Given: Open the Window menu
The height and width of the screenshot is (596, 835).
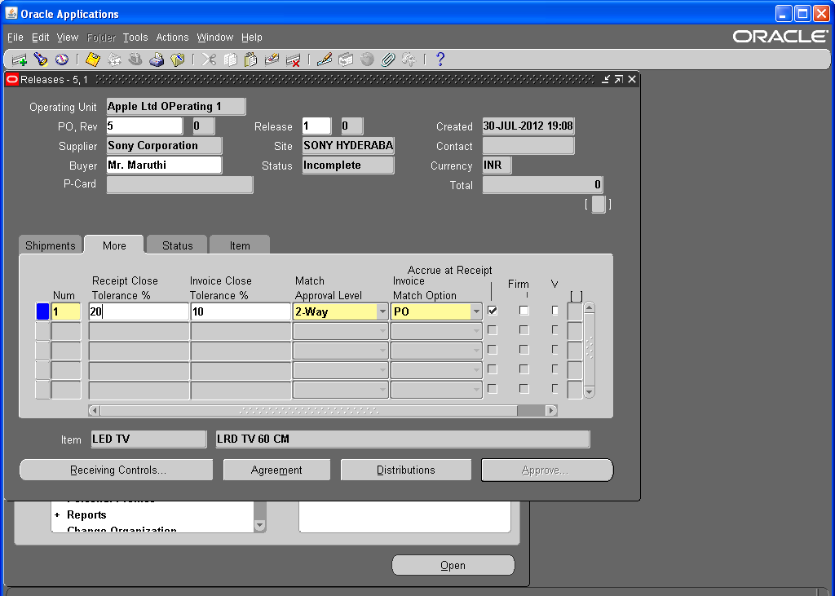Looking at the screenshot, I should point(215,38).
